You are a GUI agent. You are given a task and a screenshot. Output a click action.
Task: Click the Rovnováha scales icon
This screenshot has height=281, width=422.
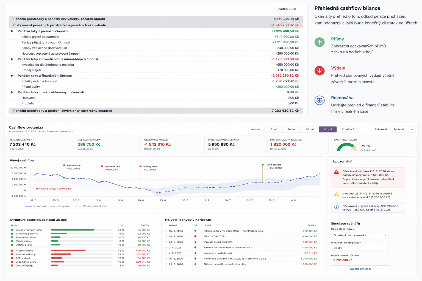coord(320,100)
